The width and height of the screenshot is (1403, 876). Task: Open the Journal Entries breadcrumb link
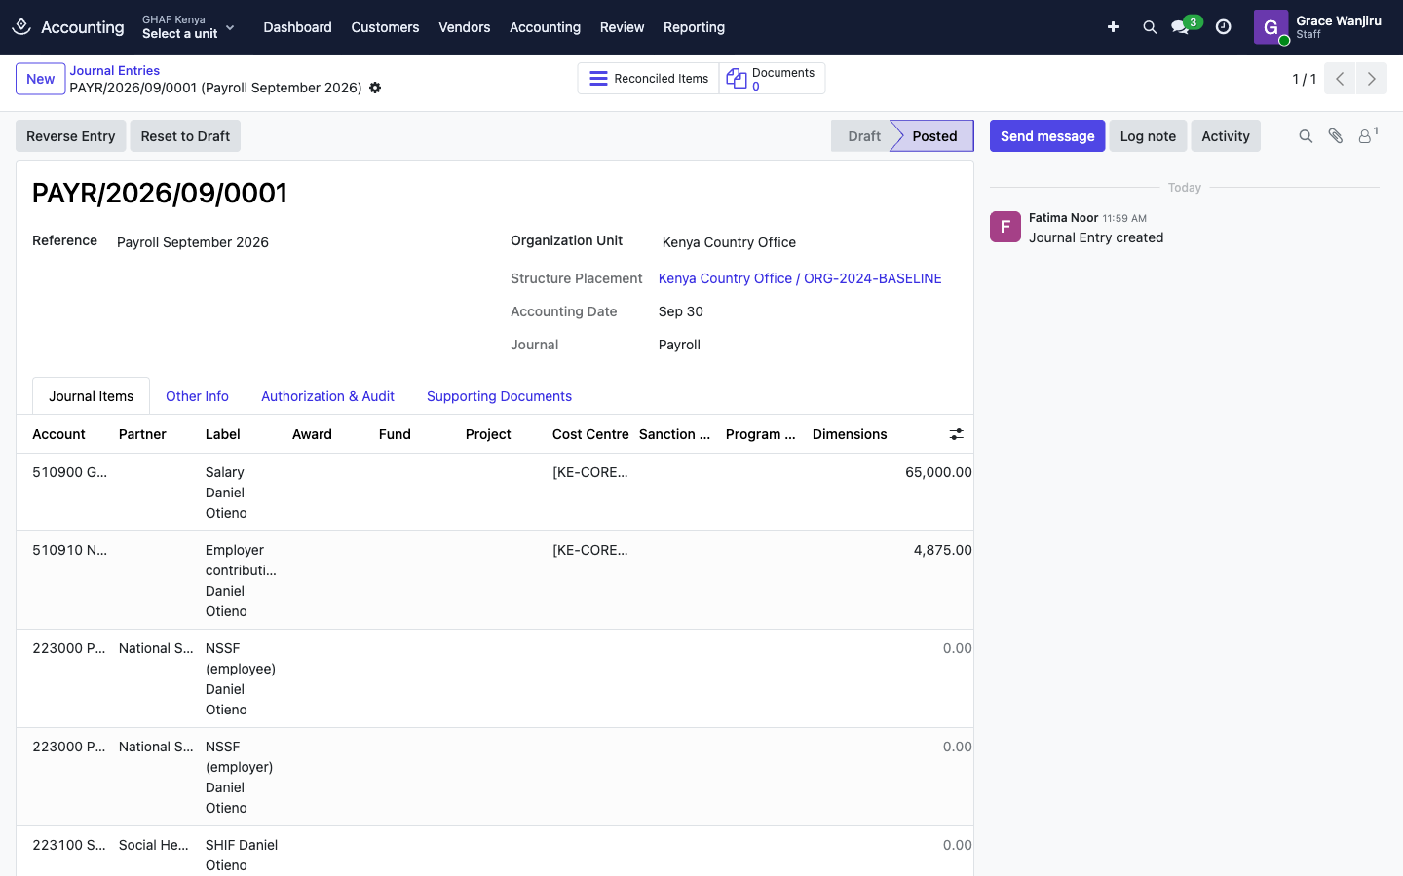click(x=115, y=70)
